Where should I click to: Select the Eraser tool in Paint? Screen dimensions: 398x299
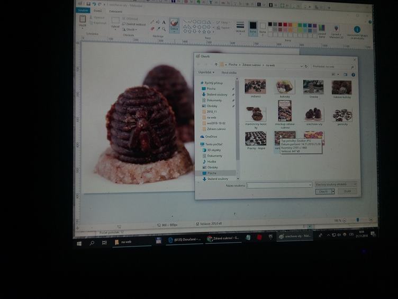[152, 29]
